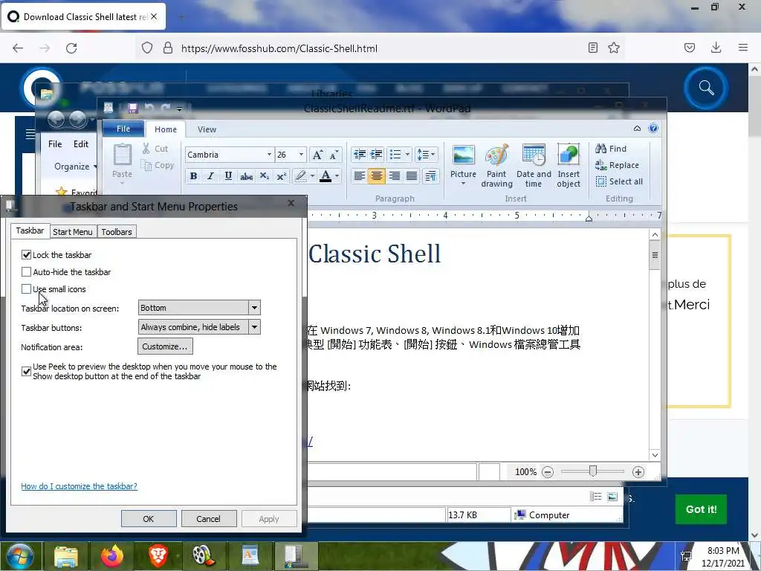761x571 pixels.
Task: Uncheck Use Peek to preview desktop
Action: 26,372
